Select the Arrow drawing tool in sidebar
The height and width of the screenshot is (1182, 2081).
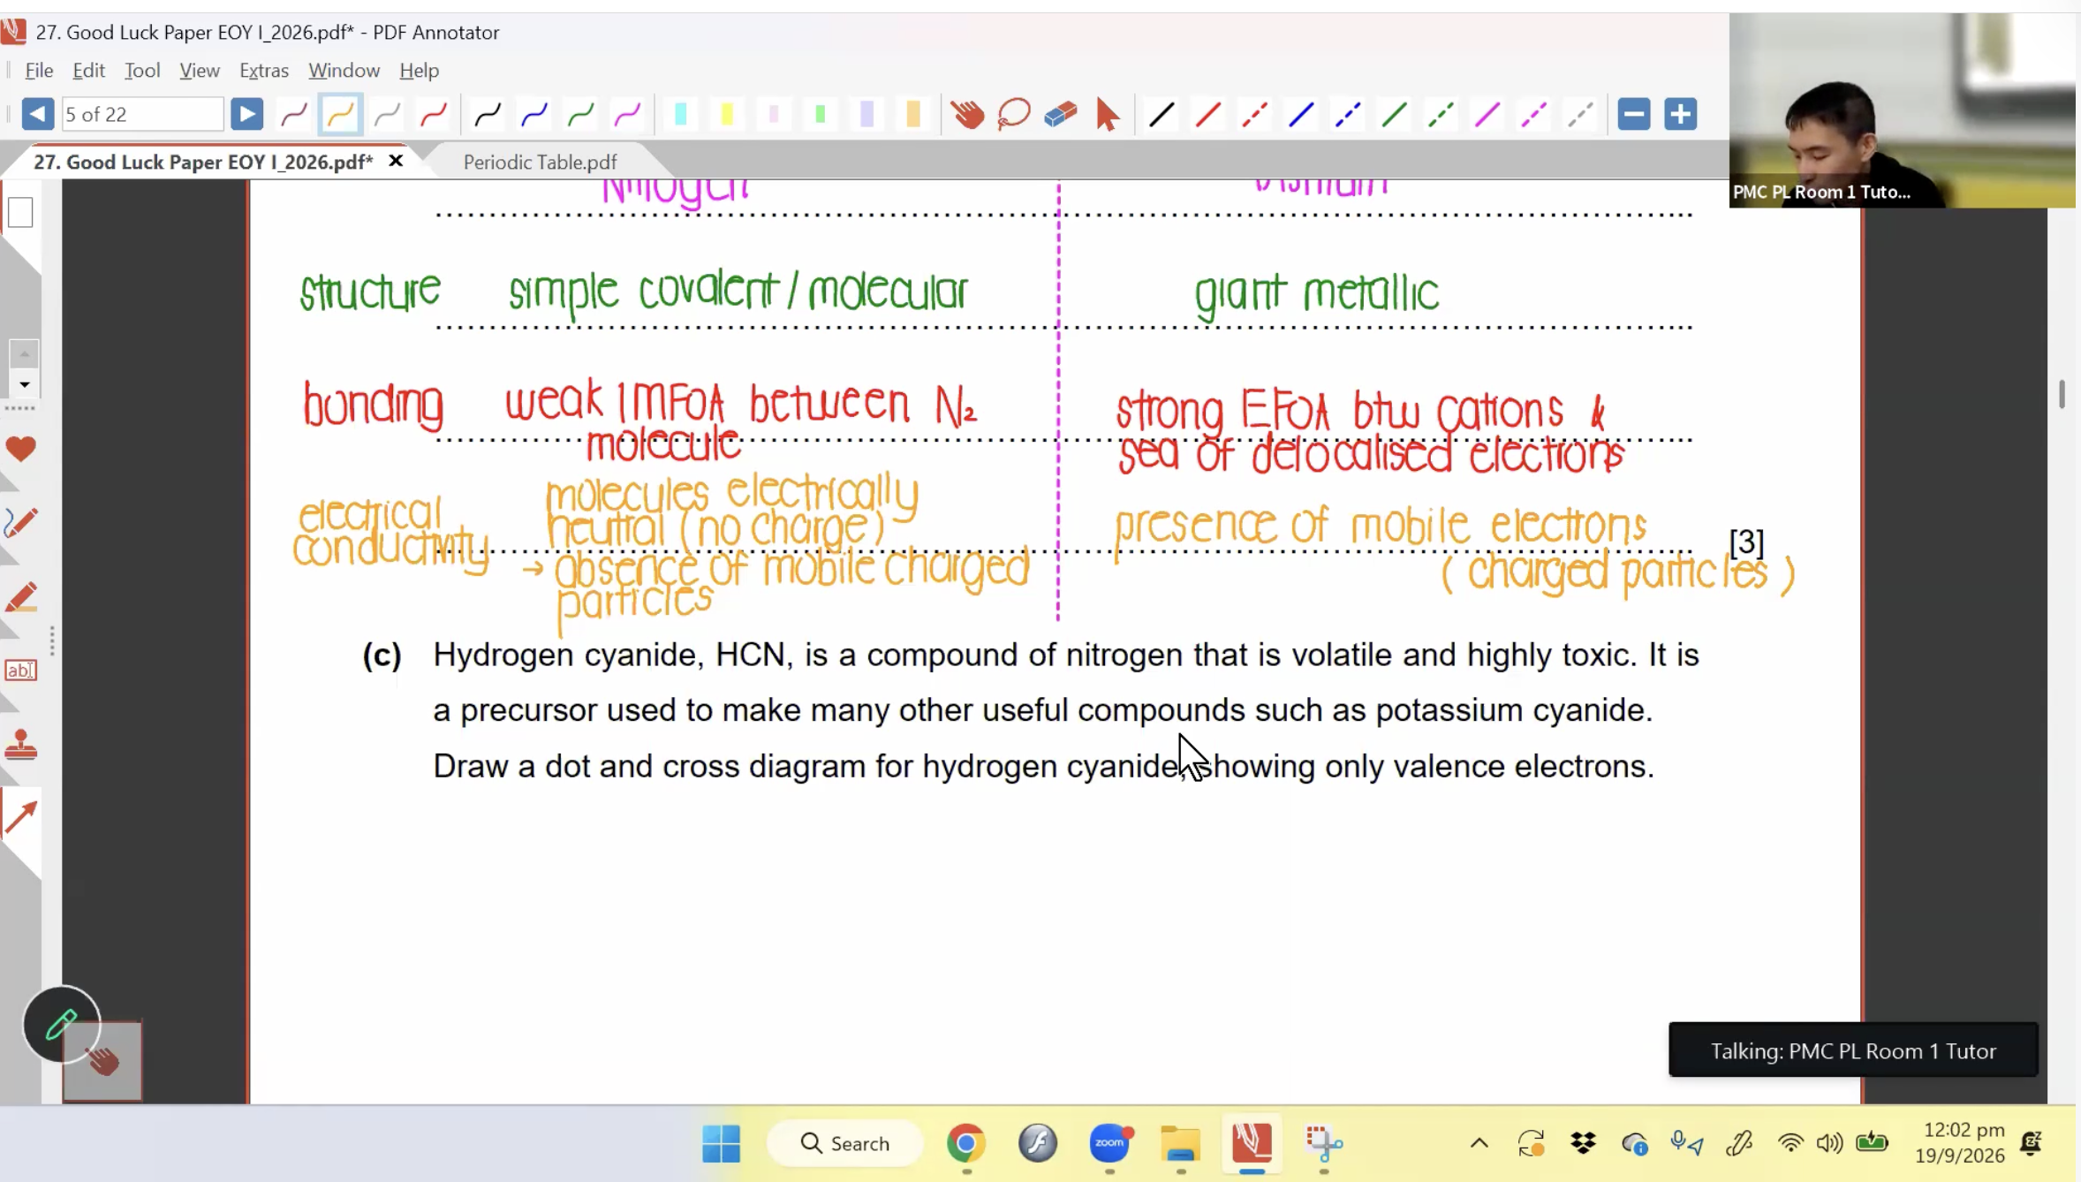click(x=21, y=817)
